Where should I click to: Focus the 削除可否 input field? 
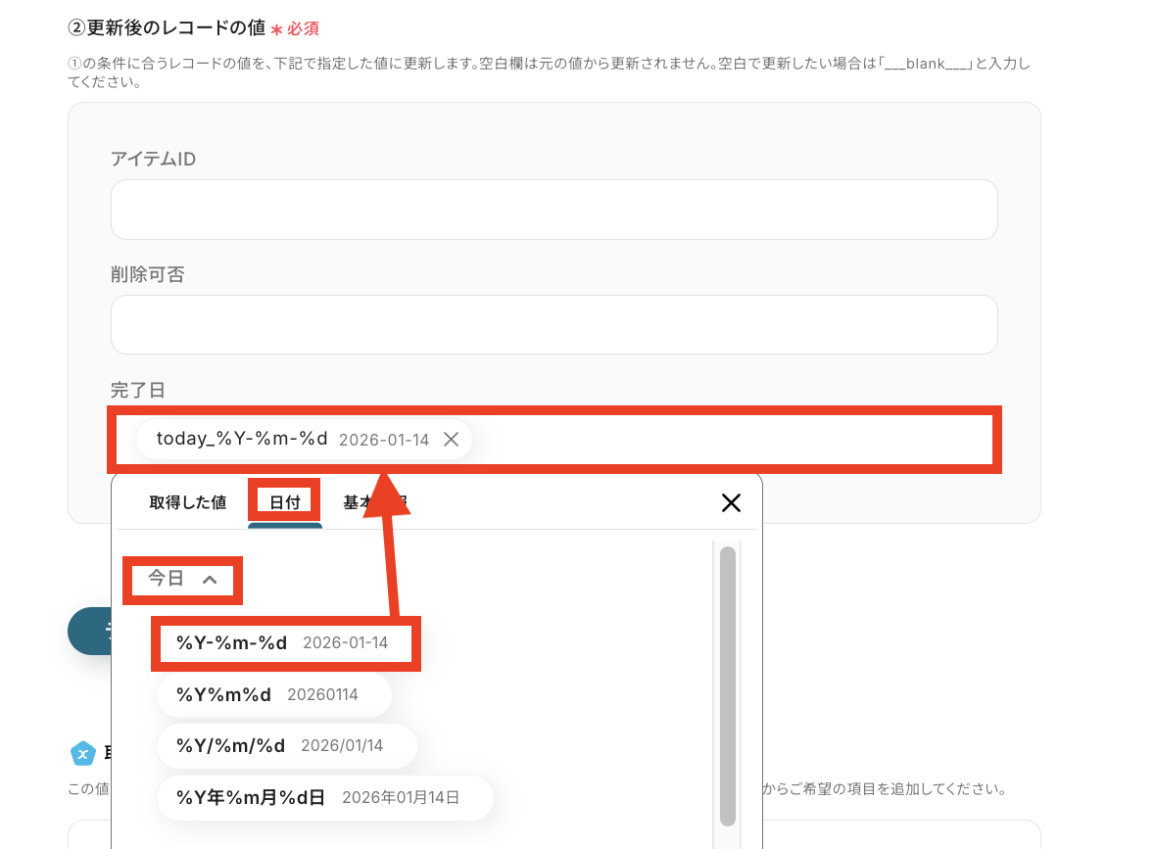554,324
